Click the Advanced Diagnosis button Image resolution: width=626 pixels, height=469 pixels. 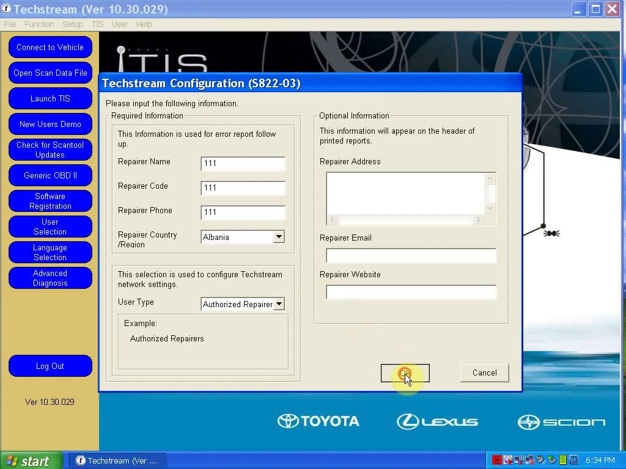pyautogui.click(x=50, y=278)
